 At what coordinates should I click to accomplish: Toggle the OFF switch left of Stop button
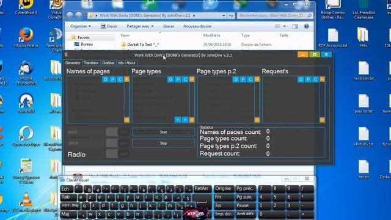coord(117,143)
